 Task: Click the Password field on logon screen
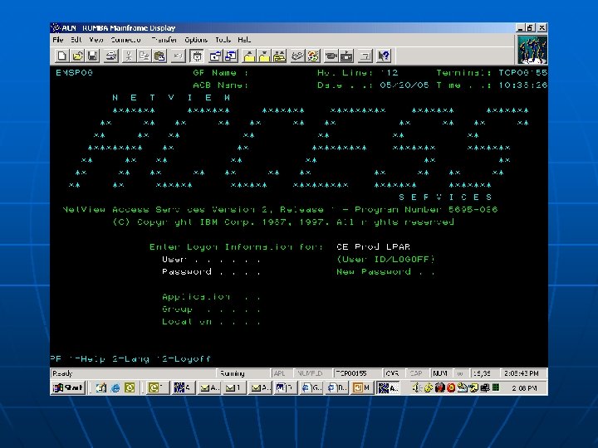pyautogui.click(x=211, y=271)
